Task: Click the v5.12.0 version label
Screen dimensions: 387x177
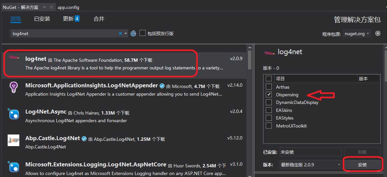Action: click(235, 137)
